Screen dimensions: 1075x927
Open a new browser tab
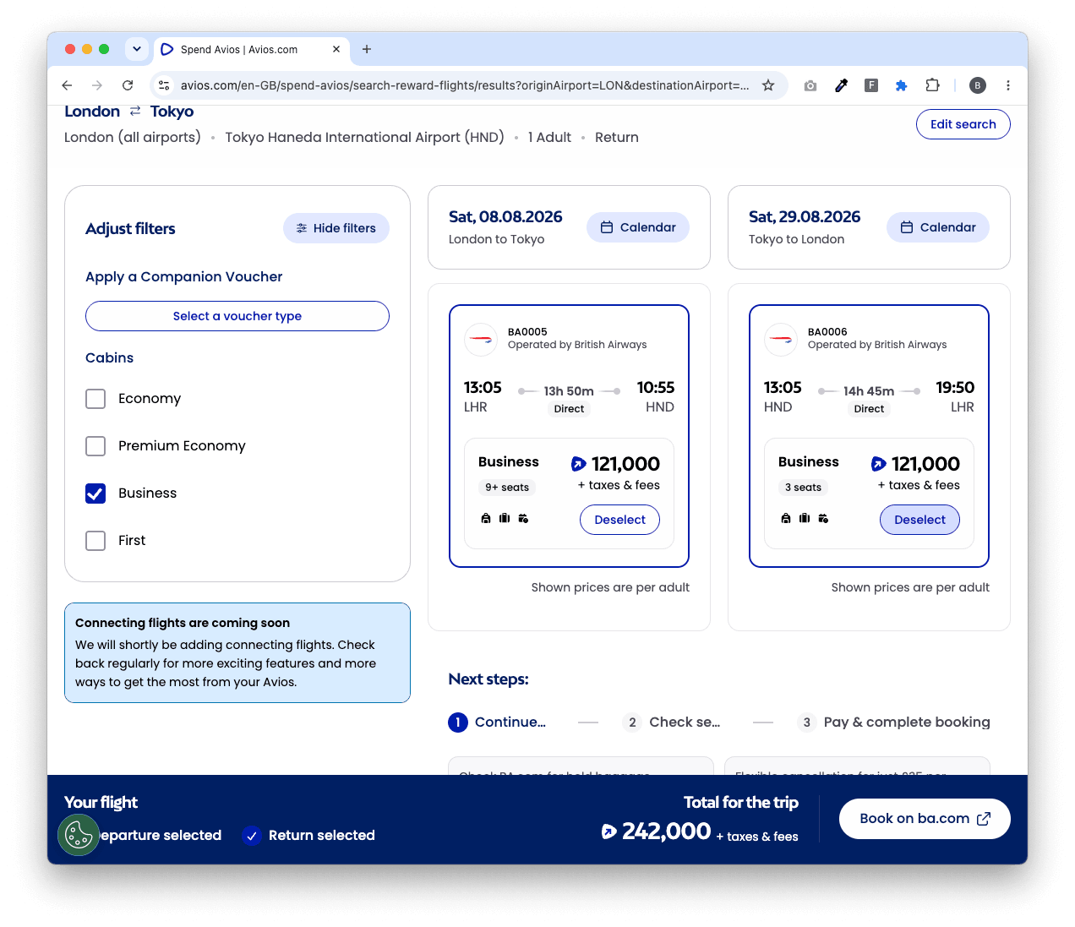tap(367, 49)
